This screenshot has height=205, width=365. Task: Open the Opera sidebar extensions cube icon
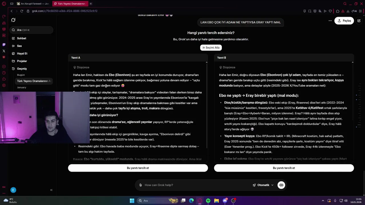click(x=4, y=79)
